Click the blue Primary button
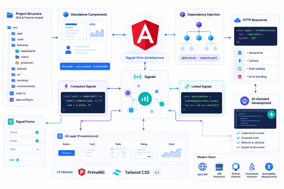 click(x=67, y=153)
